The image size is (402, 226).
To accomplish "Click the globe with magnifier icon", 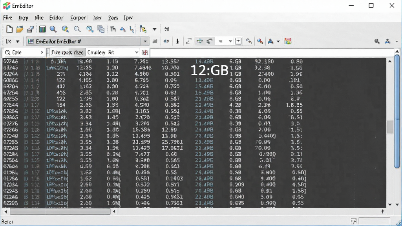I will 65,29.
